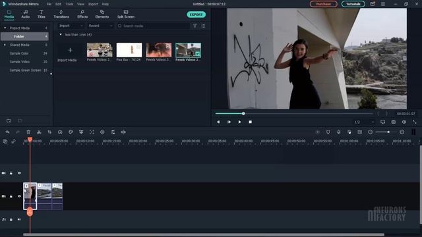Click the preview progress slider handle
This screenshot has height=237, width=422.
243,114
